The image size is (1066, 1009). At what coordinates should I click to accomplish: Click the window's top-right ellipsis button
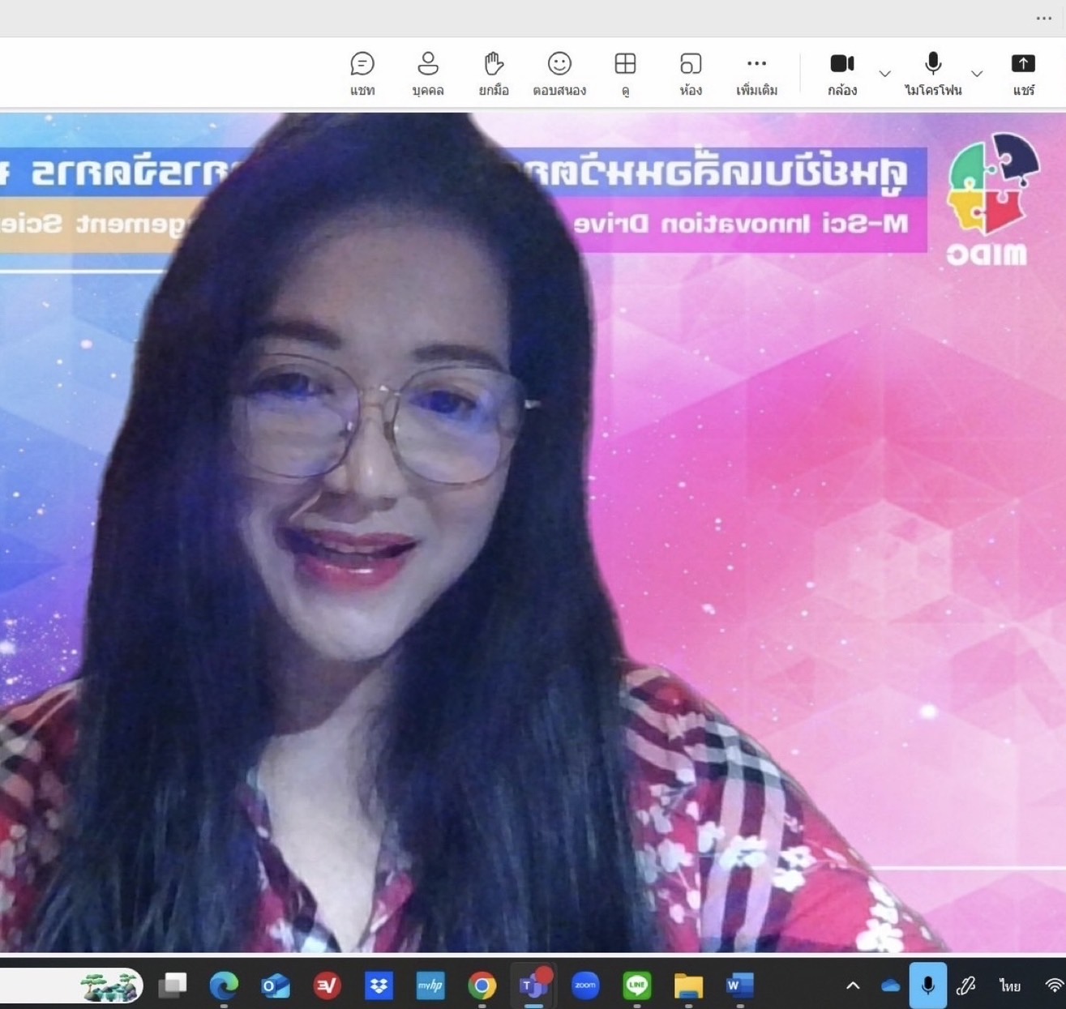pos(1043,18)
